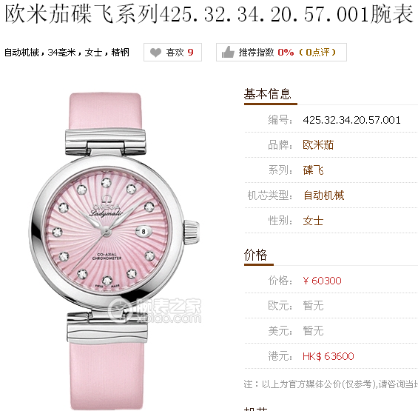Click the 推荐指数 0% rating box
The image size is (418, 411).
[x=281, y=53]
